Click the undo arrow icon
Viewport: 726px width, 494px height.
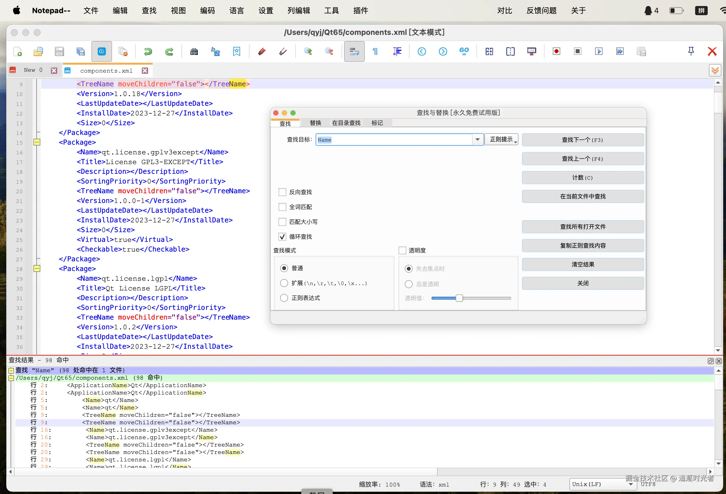[148, 51]
